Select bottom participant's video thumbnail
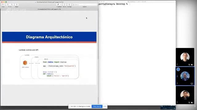 [x=185, y=95]
